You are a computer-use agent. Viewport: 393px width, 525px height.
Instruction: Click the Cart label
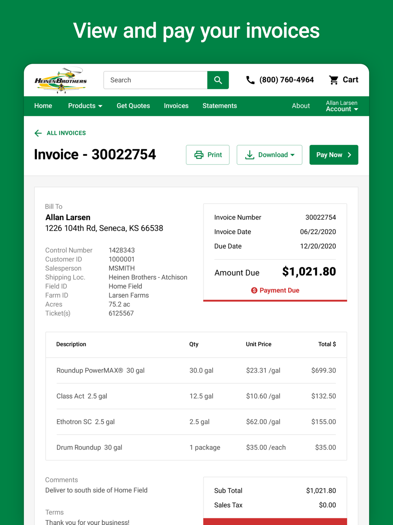(350, 80)
